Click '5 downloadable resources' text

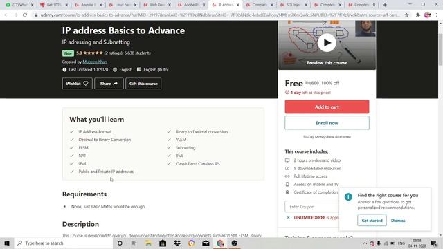coord(317,169)
